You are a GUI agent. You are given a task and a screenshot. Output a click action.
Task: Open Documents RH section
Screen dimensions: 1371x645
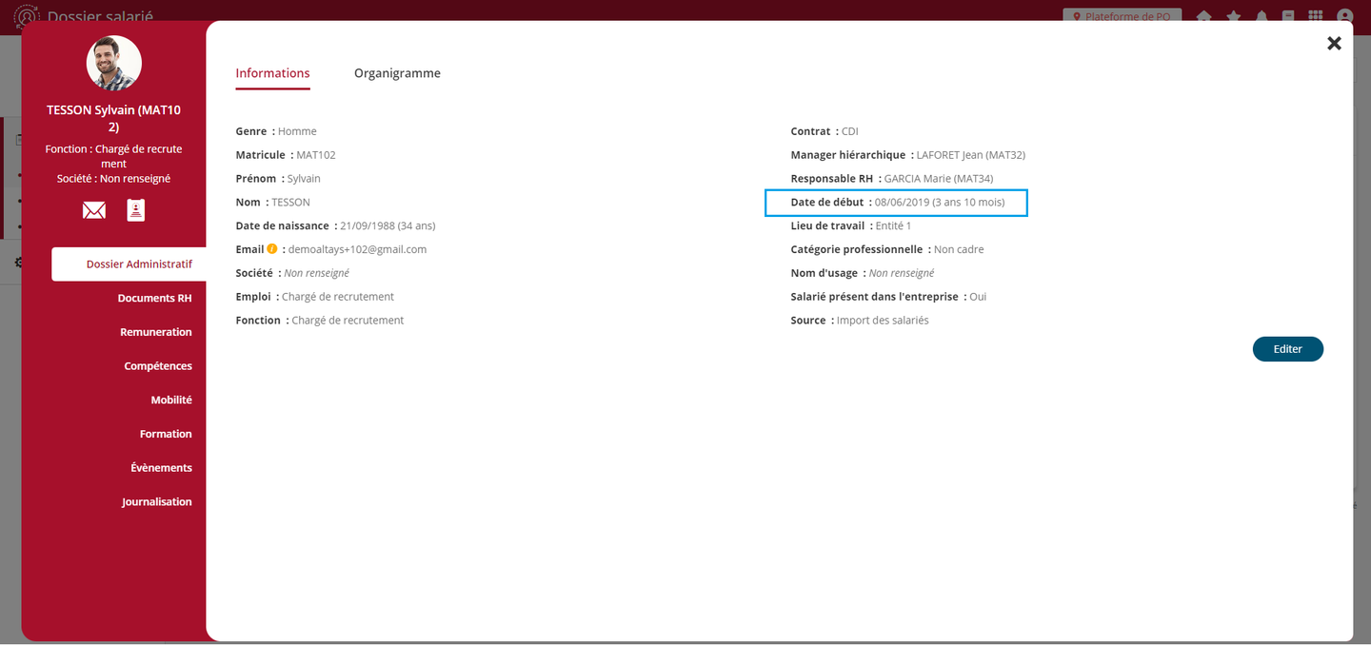point(154,298)
